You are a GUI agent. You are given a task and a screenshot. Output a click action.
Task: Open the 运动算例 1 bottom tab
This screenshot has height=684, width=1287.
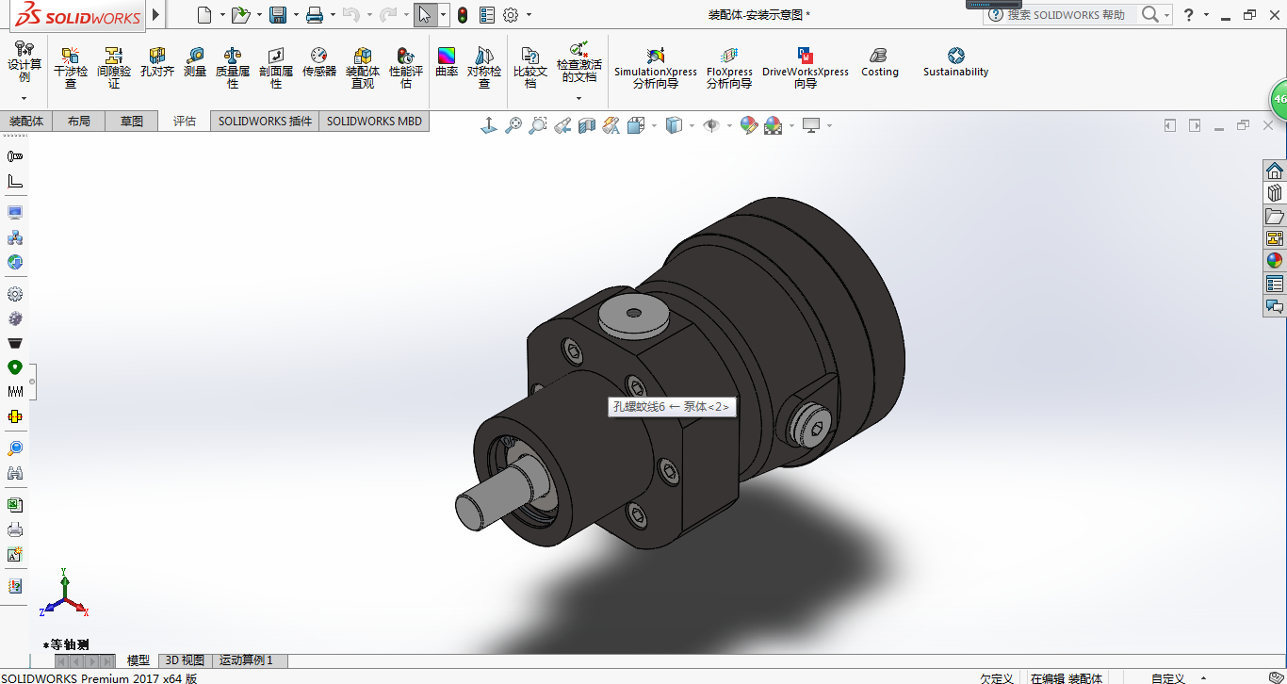[x=246, y=660]
